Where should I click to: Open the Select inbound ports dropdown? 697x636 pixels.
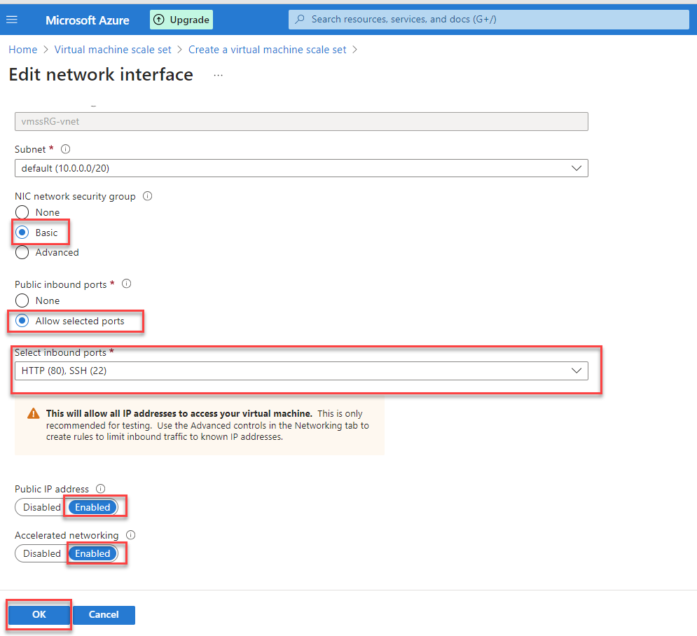point(577,370)
